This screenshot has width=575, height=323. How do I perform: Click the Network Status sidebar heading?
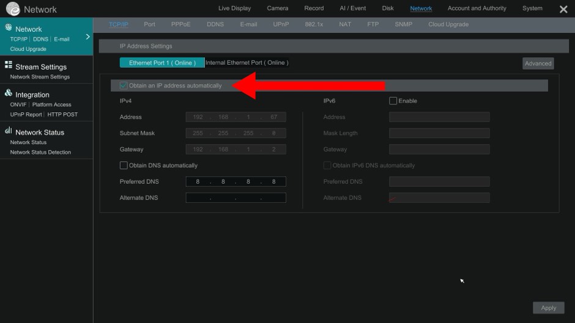tap(40, 132)
